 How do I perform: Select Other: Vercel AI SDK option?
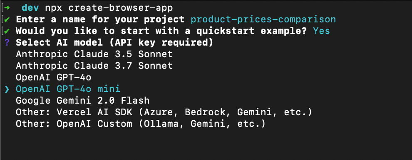pos(164,112)
